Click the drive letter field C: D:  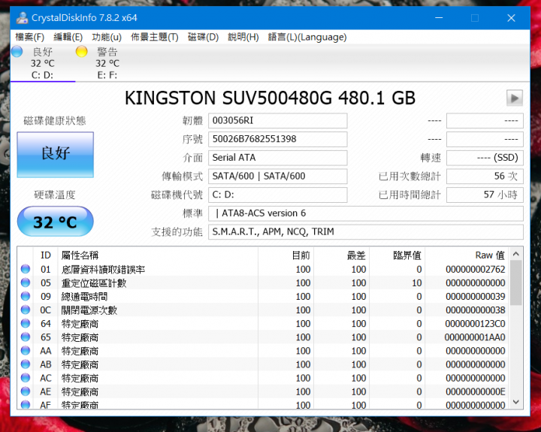[x=278, y=195]
